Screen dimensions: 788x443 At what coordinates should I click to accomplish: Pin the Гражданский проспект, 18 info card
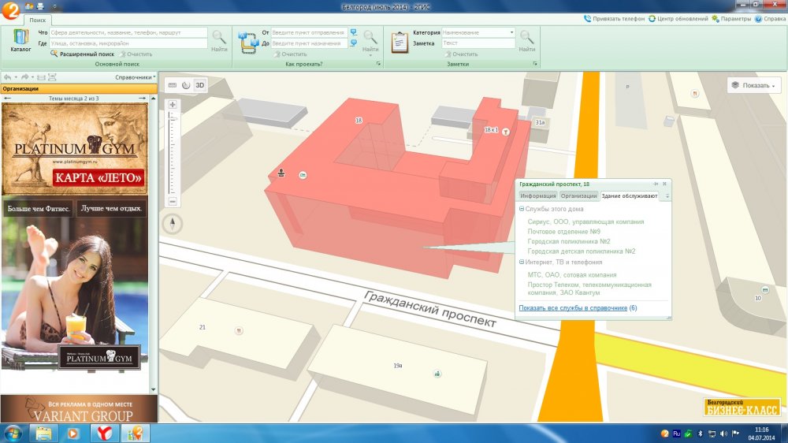[655, 184]
